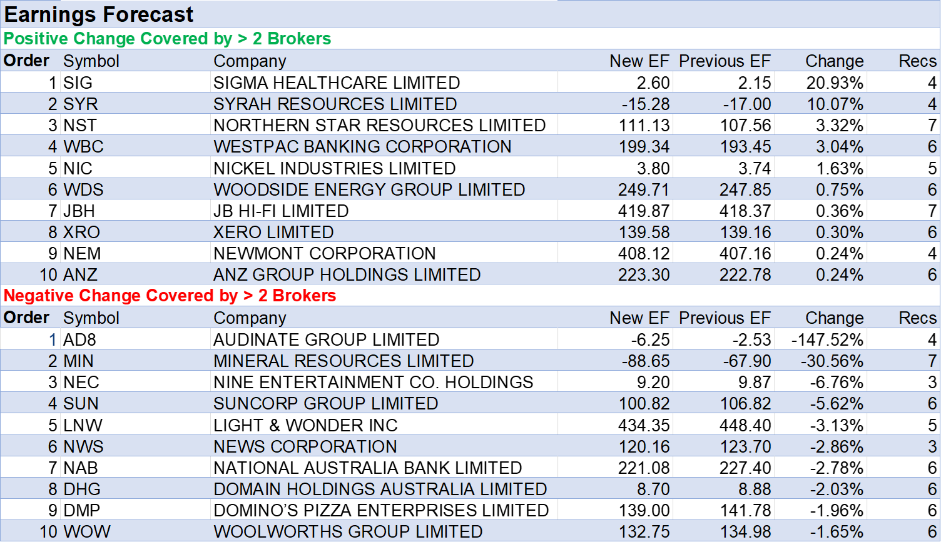Select Mineral Resources change value -30.56%

point(832,361)
